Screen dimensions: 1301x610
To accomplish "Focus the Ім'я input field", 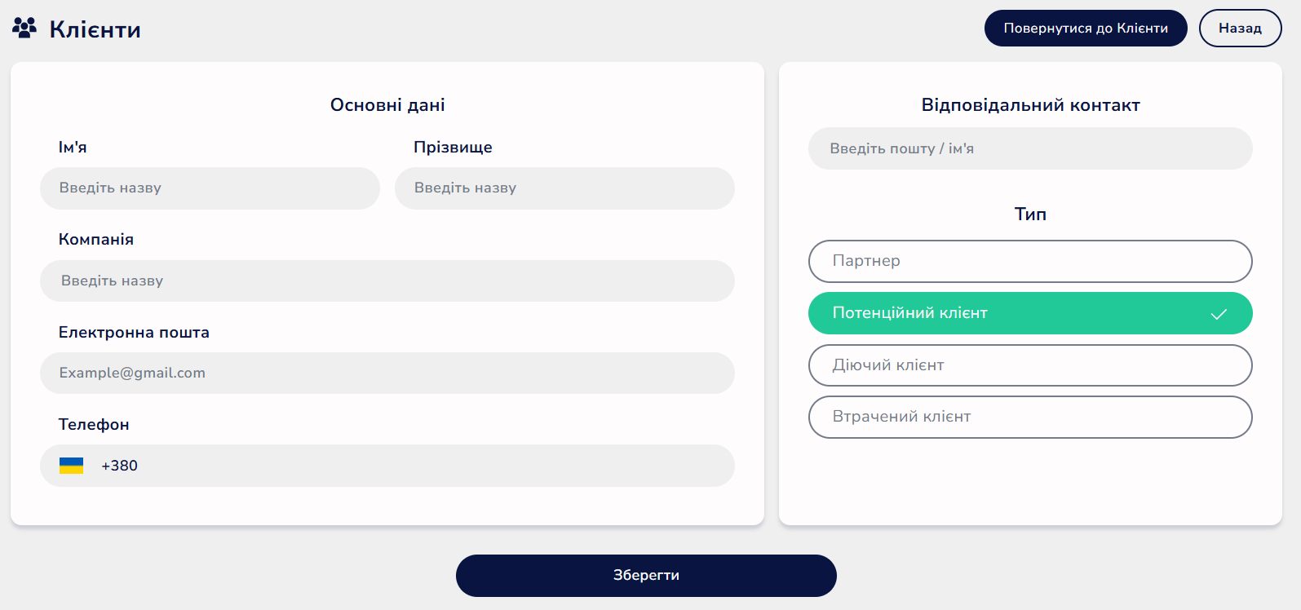I will [210, 188].
